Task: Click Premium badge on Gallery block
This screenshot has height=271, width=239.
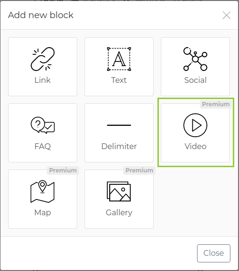Action: click(x=139, y=171)
